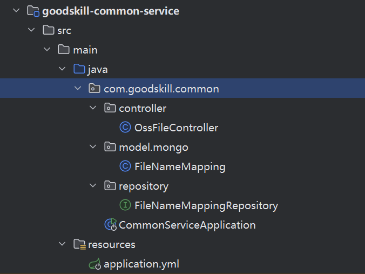Select FileNameMappingRepository in the tree

(x=206, y=205)
